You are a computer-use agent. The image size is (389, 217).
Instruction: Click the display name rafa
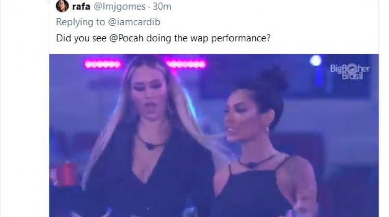coord(81,7)
